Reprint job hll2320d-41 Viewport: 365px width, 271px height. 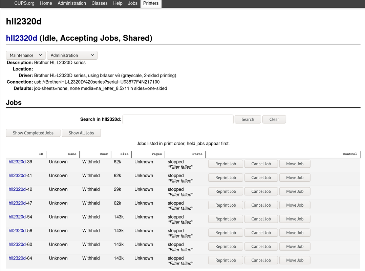[226, 178]
